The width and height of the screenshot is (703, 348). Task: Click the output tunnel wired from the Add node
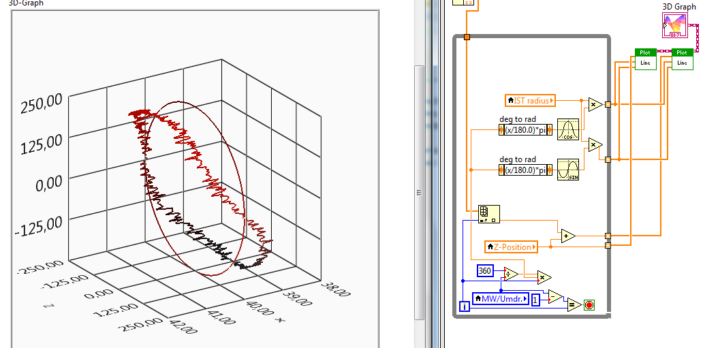click(608, 236)
